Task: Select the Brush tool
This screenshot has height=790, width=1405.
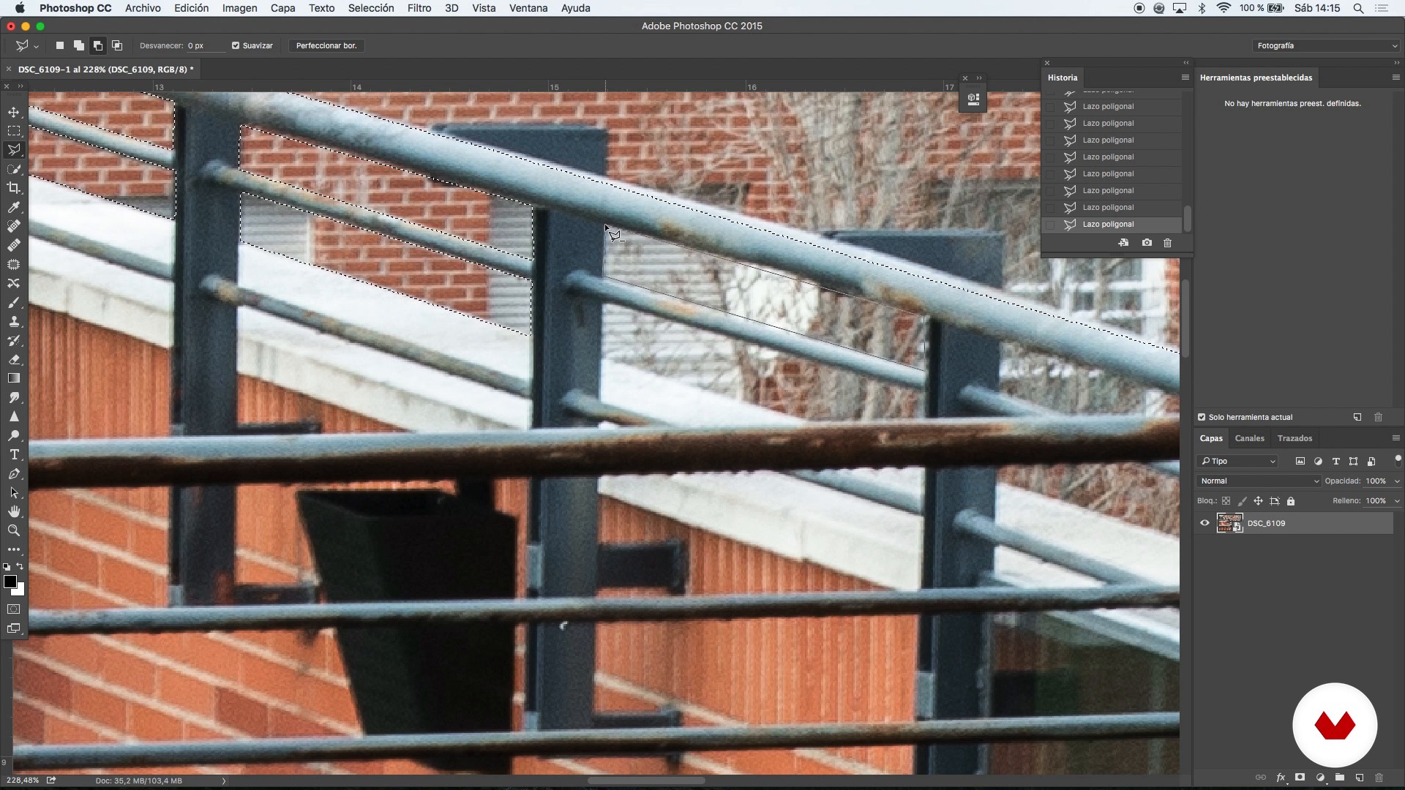Action: 14,302
